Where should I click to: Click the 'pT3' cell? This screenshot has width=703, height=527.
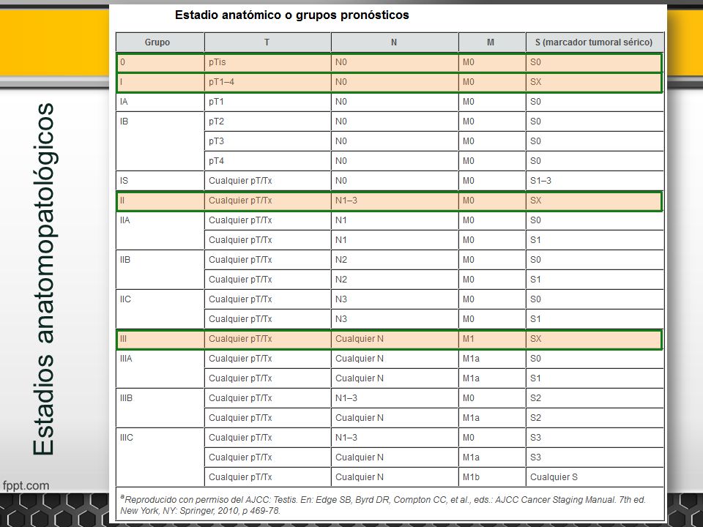click(x=268, y=141)
